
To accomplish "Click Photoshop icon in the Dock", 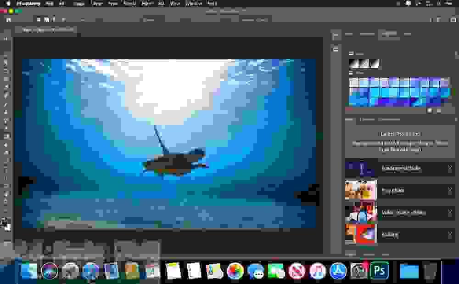I will pos(380,271).
